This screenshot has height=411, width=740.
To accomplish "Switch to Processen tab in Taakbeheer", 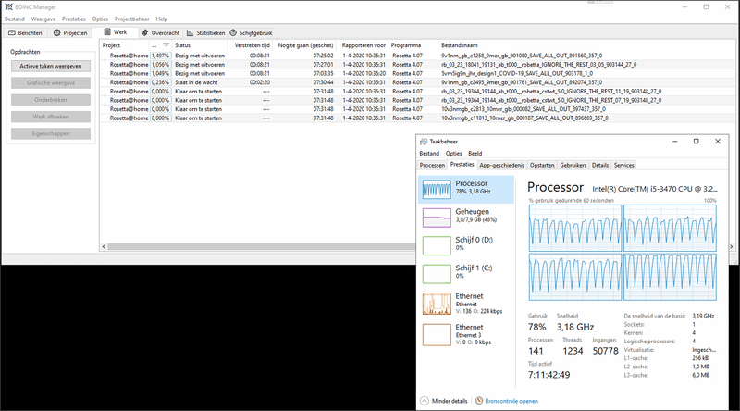I will click(432, 165).
